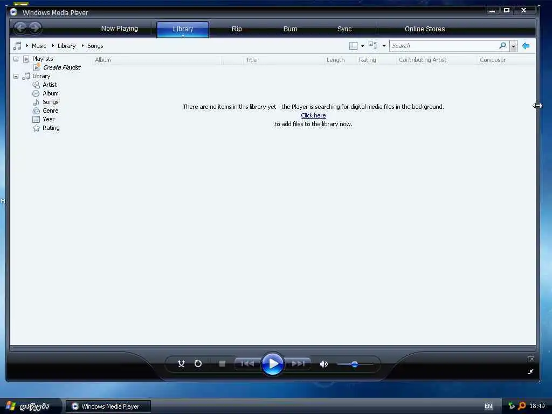Open the Songs breadcrumb arrow
552x414 pixels.
82,46
